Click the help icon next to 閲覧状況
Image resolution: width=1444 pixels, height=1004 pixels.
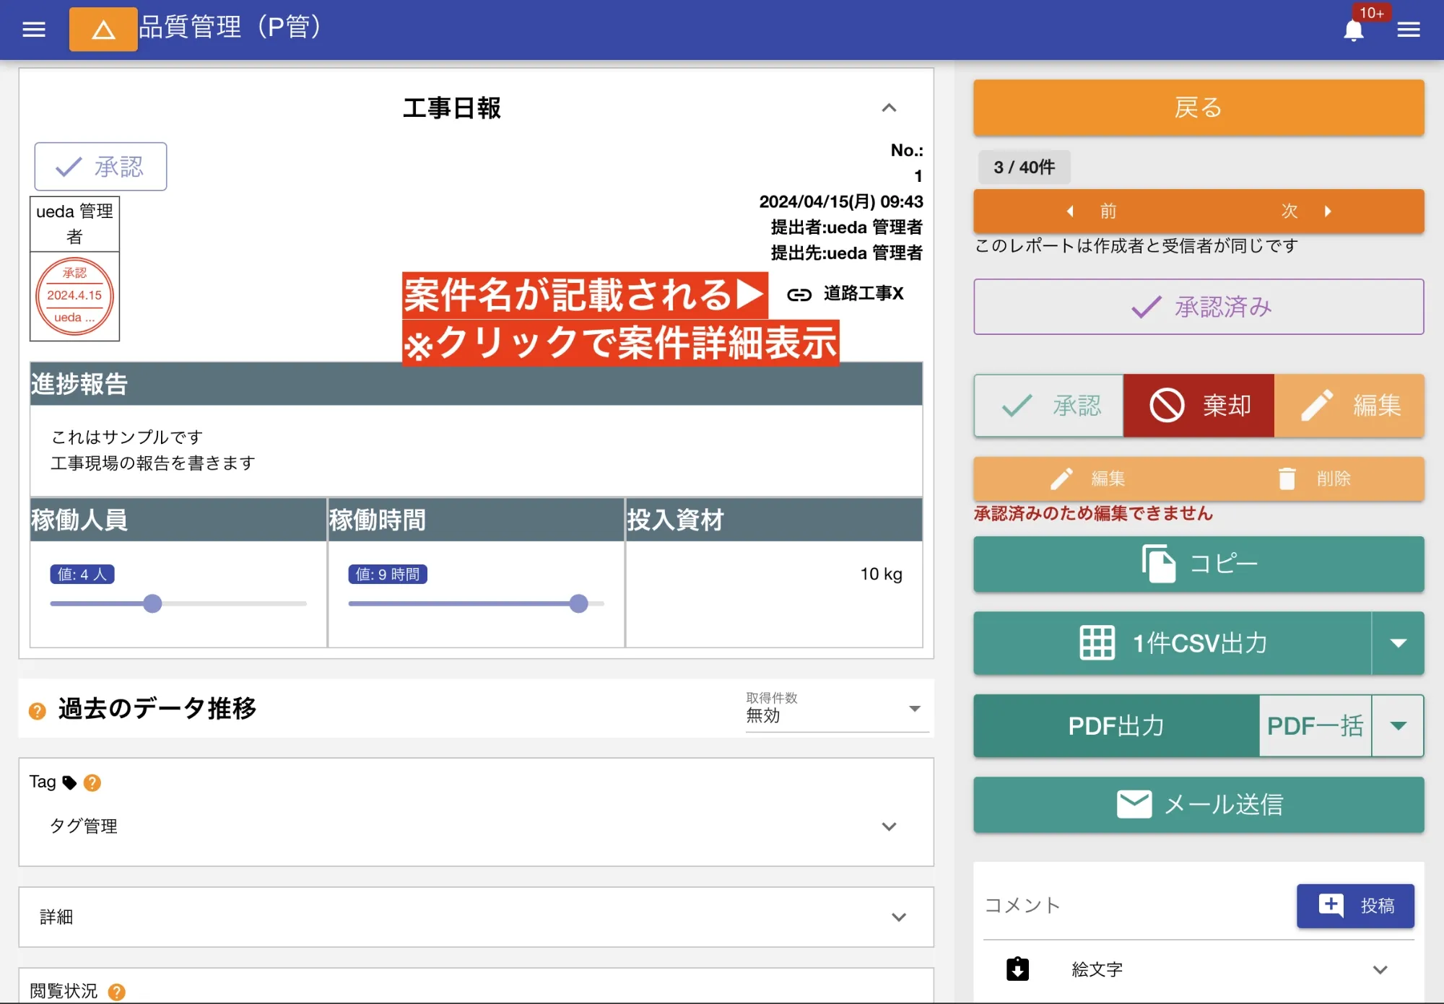point(118,992)
